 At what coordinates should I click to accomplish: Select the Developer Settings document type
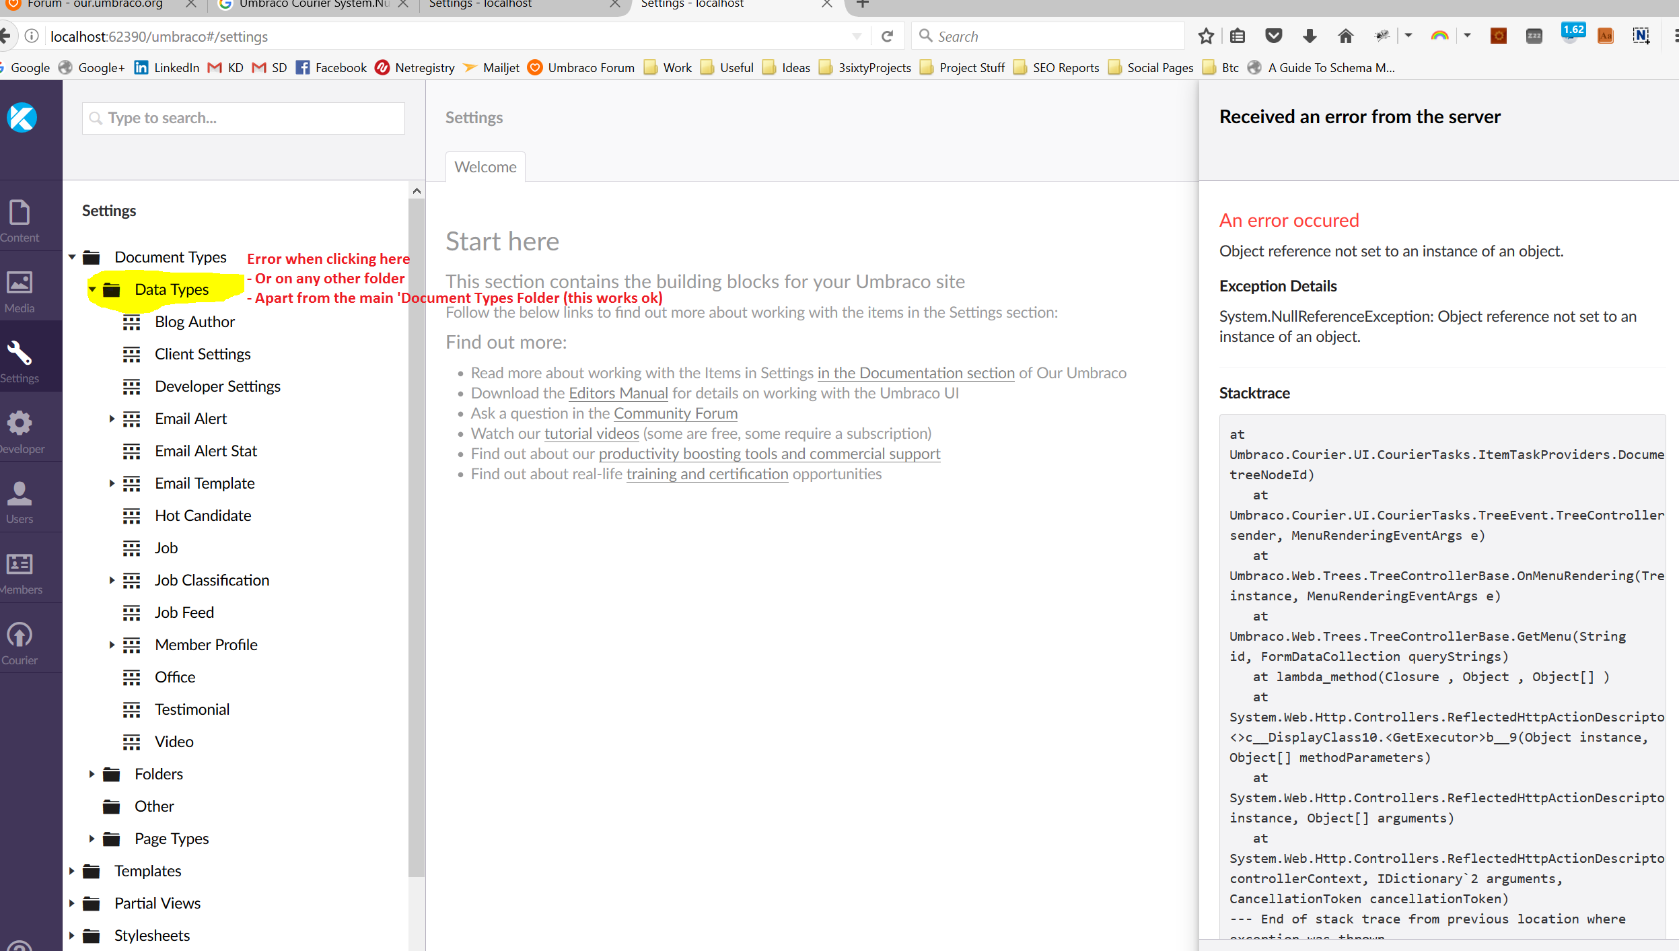217,386
